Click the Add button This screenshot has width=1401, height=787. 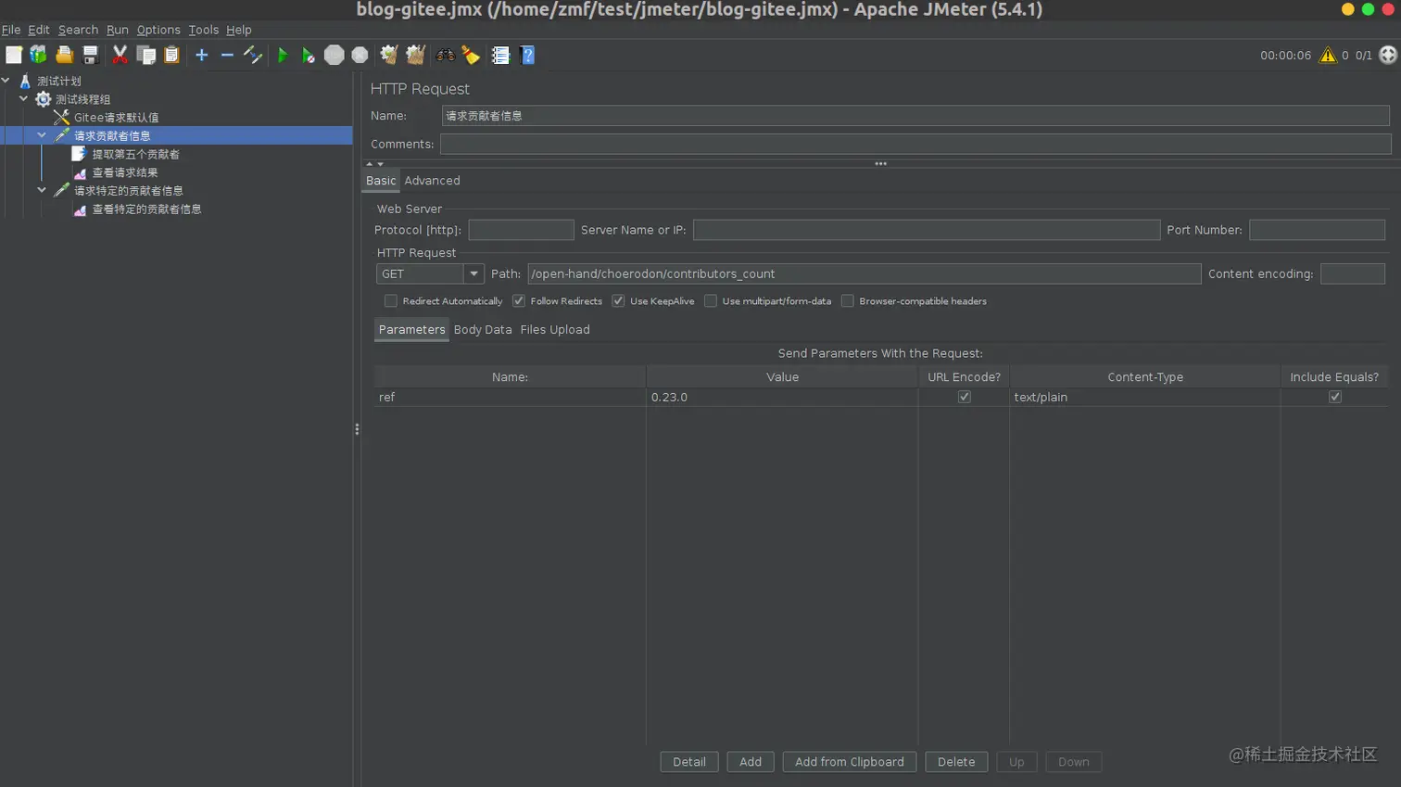point(751,762)
